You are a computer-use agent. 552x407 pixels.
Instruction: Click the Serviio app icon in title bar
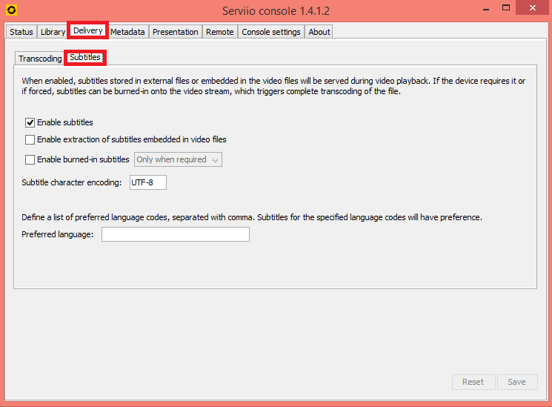11,10
